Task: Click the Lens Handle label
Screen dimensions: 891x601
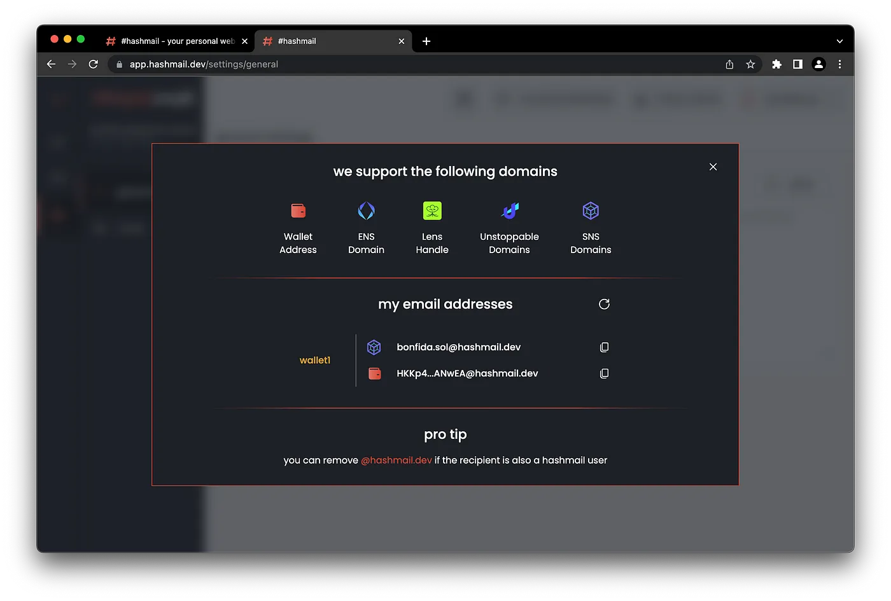Action: point(432,243)
